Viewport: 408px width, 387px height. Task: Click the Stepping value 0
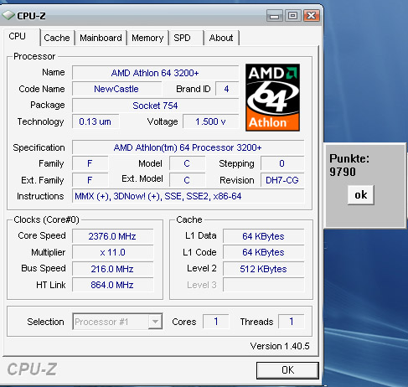click(282, 163)
